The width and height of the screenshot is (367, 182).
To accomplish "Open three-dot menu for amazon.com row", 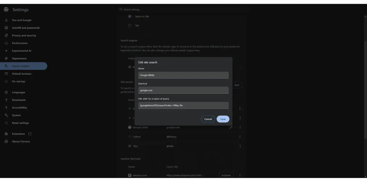I will click(240, 175).
